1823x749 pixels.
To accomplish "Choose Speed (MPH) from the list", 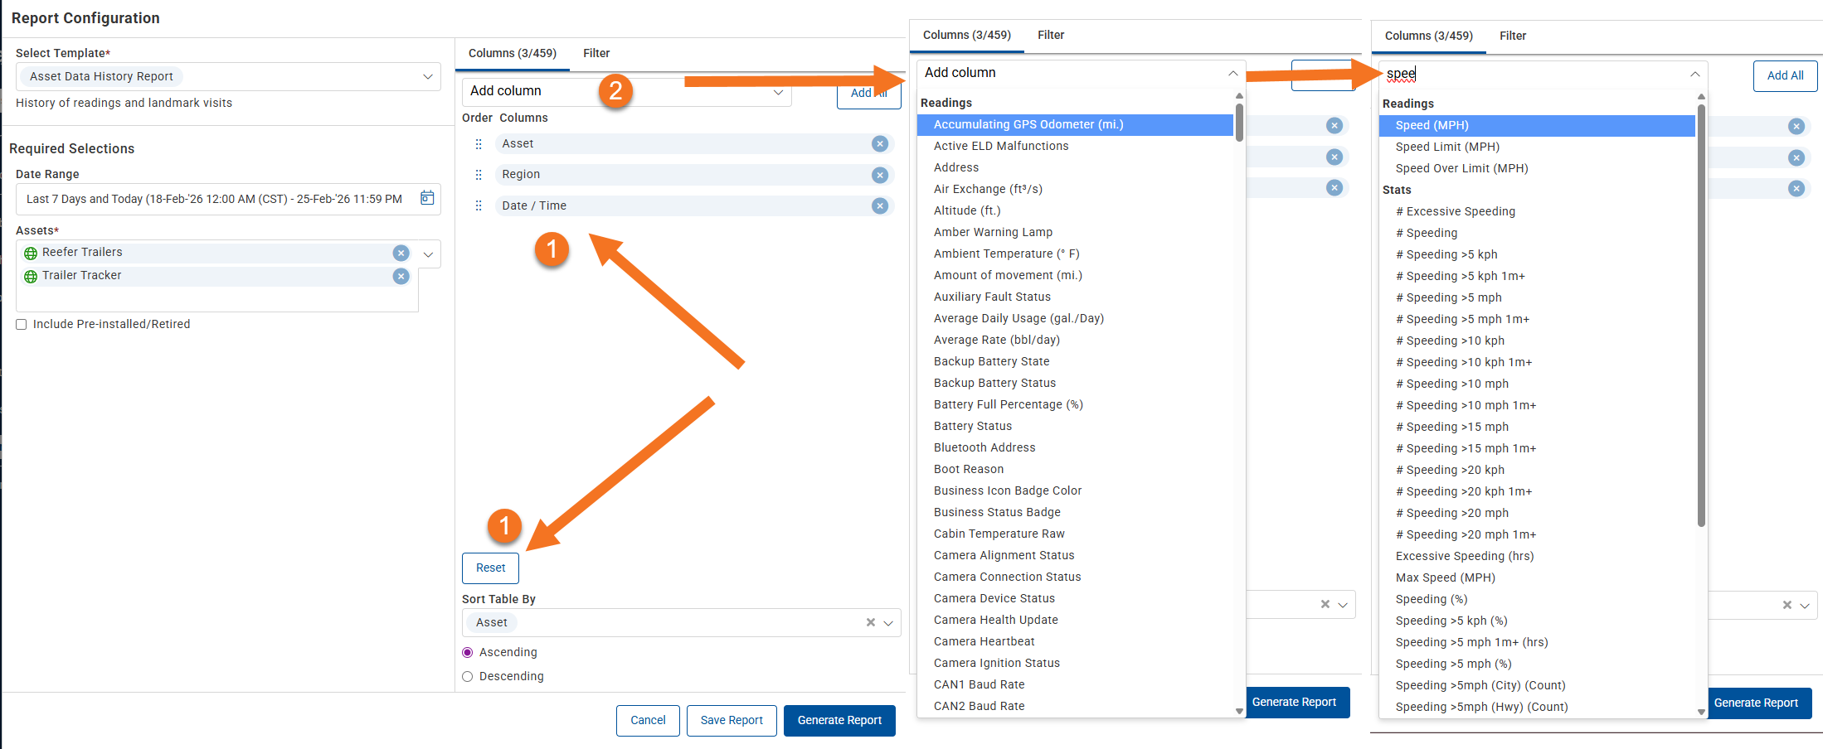I will [1537, 125].
